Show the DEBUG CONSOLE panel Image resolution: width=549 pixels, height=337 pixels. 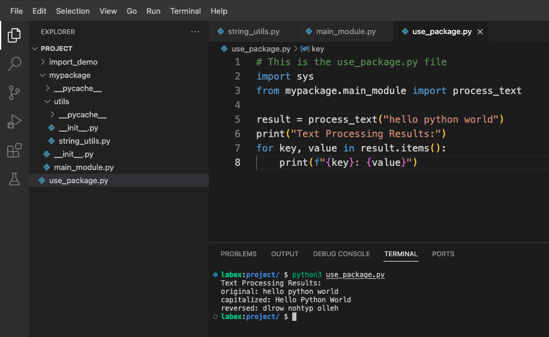(x=341, y=254)
